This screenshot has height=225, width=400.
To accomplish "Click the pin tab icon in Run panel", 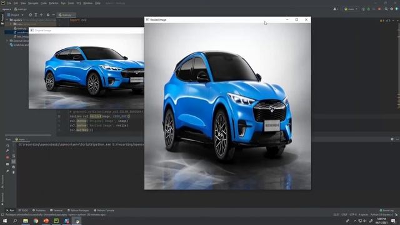I will (x=7, y=171).
